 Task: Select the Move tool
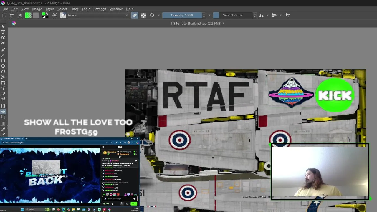[x=3, y=112]
